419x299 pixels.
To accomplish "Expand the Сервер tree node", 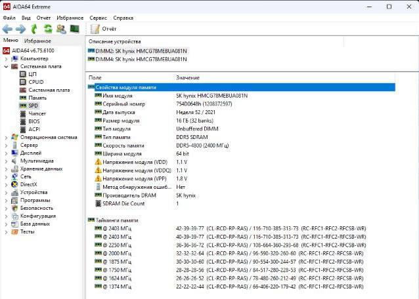I will (6, 146).
